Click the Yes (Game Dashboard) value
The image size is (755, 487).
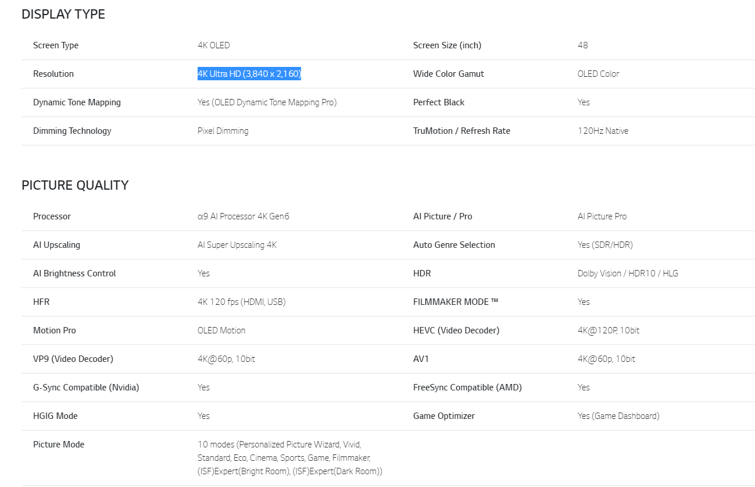click(x=618, y=416)
